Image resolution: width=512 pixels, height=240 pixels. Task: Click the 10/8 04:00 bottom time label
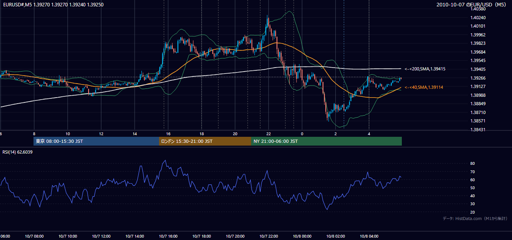click(369, 236)
